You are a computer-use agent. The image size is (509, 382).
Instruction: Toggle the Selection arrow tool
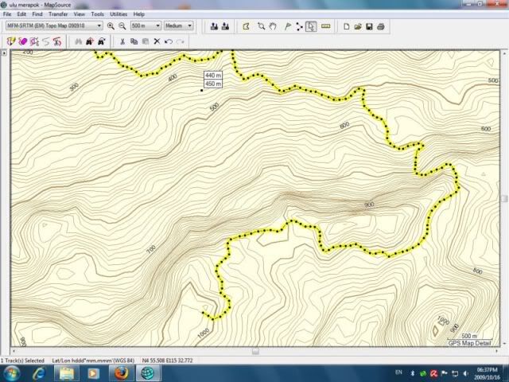(x=311, y=26)
